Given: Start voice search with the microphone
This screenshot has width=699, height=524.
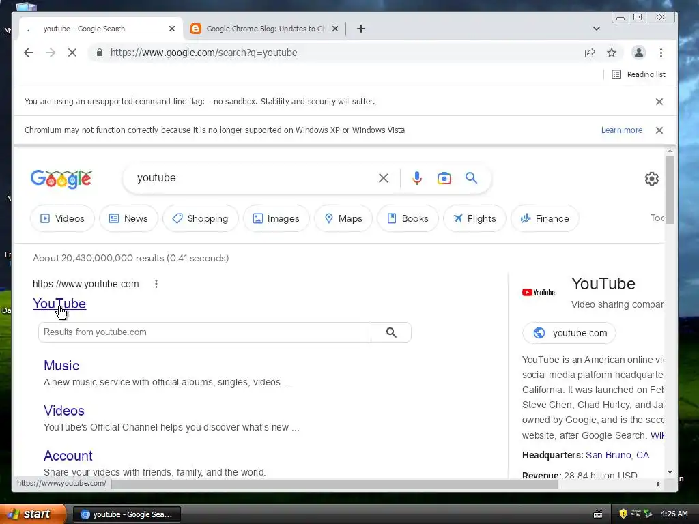Looking at the screenshot, I should click(417, 178).
